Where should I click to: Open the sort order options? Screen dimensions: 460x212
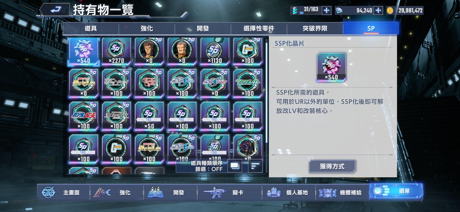(255, 166)
